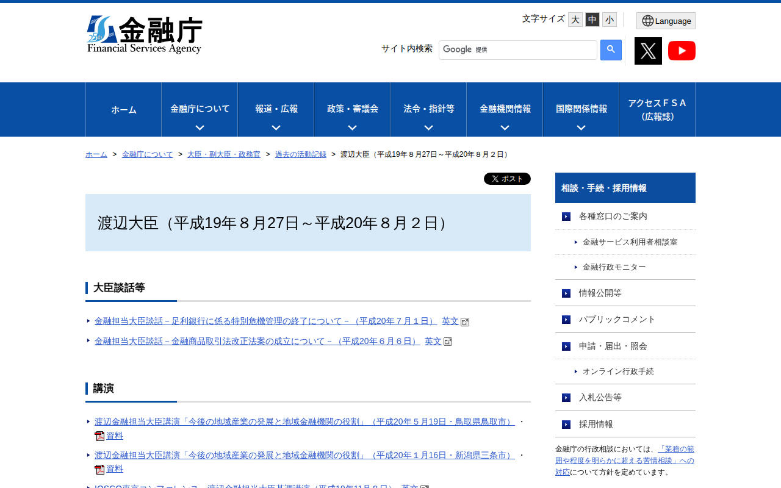Viewport: 781px width, 488px height.
Task: Open 金融サービス利用者相談室 sidebar link
Action: click(630, 242)
